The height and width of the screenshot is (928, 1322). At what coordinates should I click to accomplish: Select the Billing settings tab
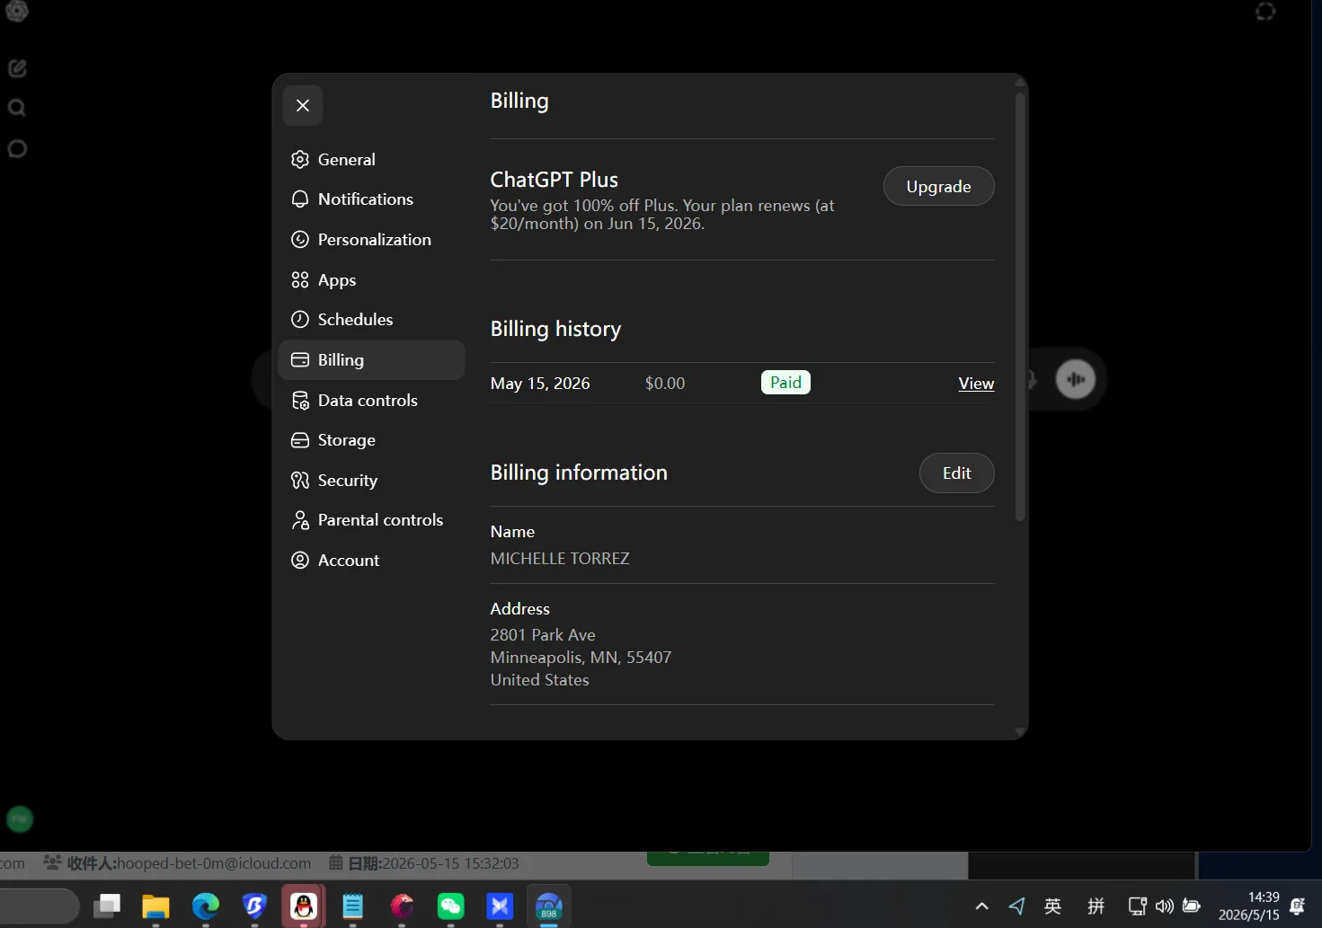click(372, 360)
